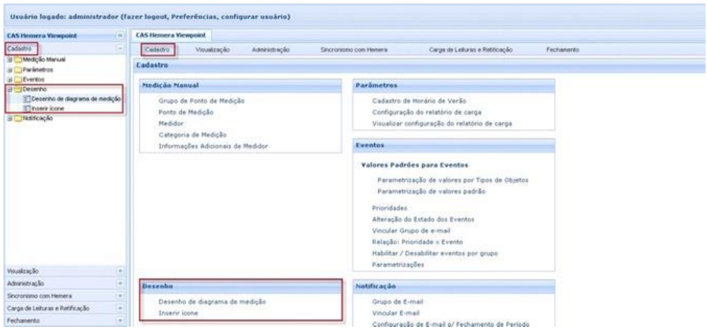This screenshot has width=707, height=331.
Task: Open 'Cadastro de Horário de Verão' link
Action: click(x=419, y=101)
